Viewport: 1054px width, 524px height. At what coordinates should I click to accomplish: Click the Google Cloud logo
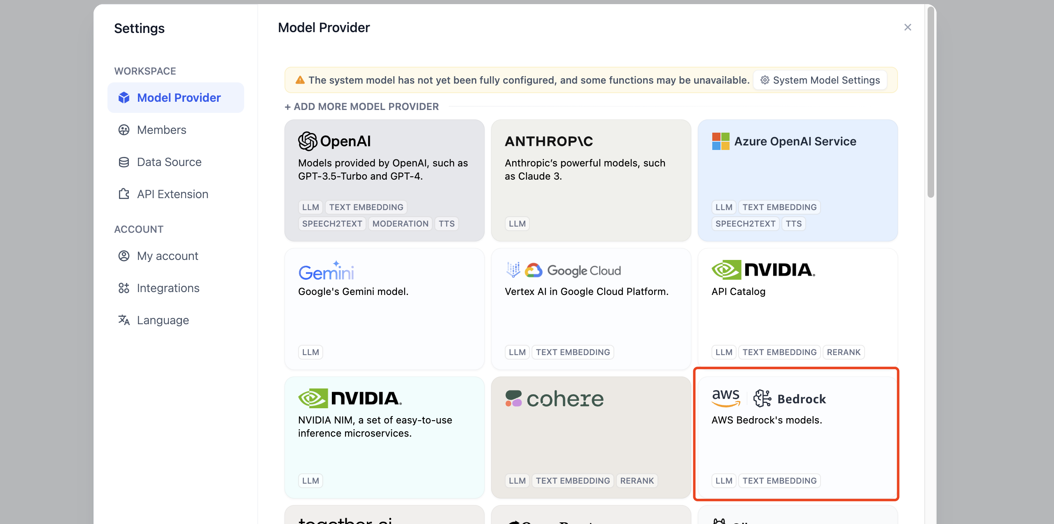click(573, 270)
